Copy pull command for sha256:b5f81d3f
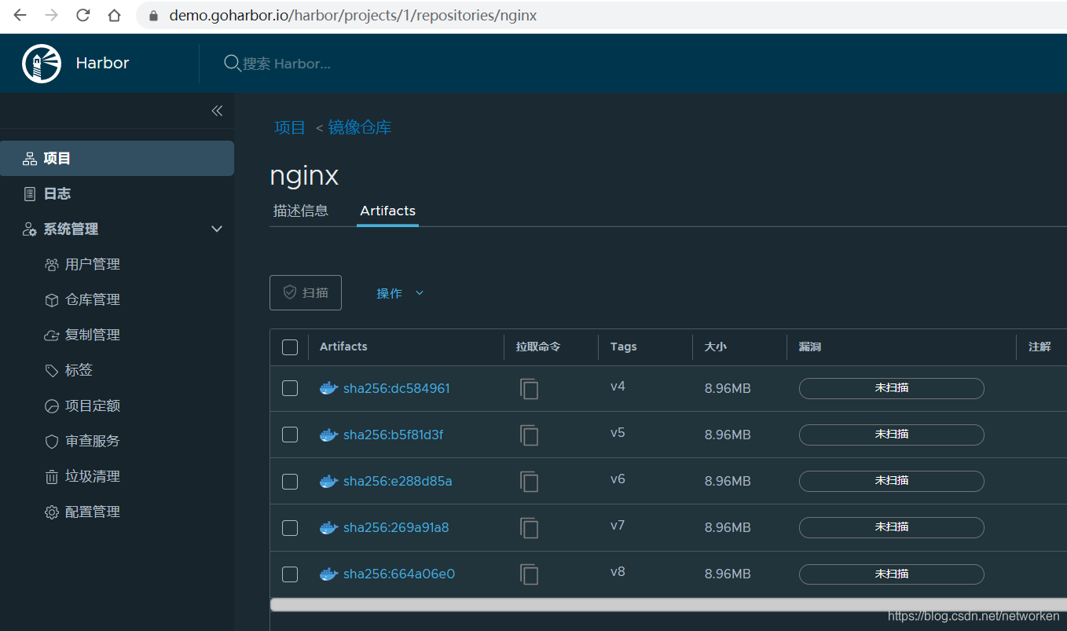This screenshot has width=1067, height=631. tap(530, 435)
